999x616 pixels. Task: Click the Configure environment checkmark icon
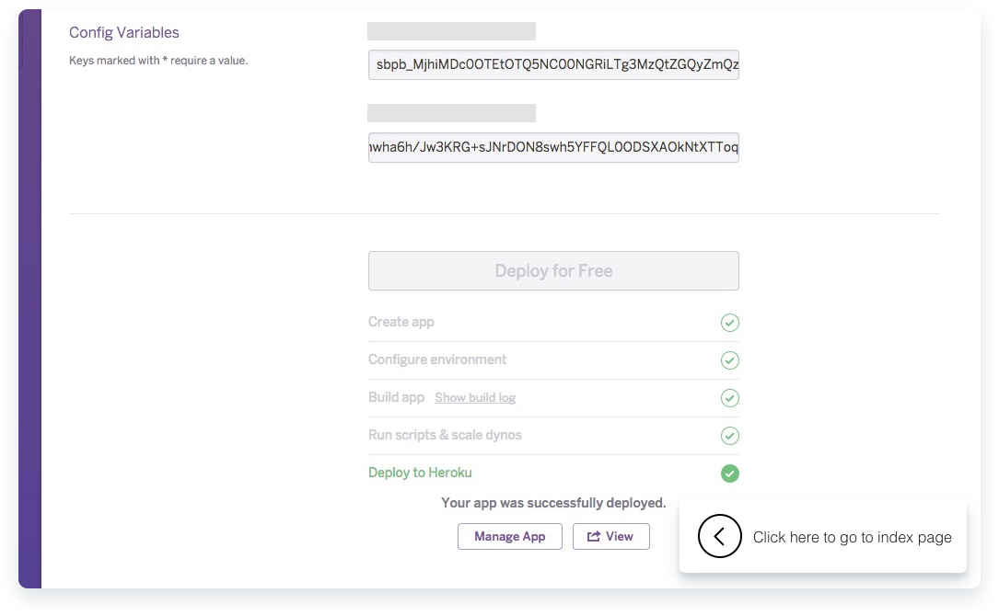[x=729, y=360]
